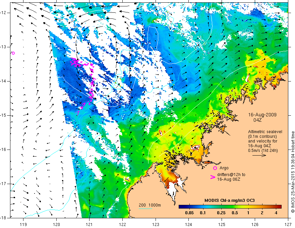The image size is (295, 228).
Task: Click the 0.5m/s velocity scale arrow
Action: 259,155
